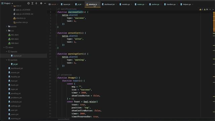Collapse the layouts folder

pyautogui.click(x=6, y=51)
